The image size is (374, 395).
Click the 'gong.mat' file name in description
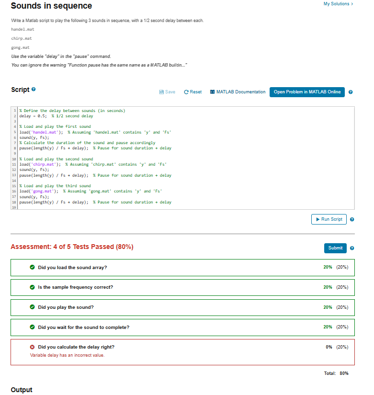click(21, 47)
